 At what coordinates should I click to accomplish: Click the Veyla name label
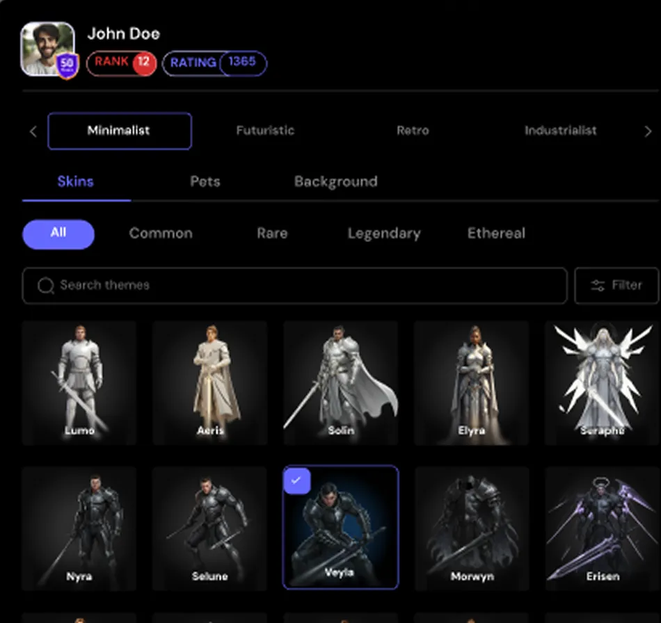(x=340, y=572)
